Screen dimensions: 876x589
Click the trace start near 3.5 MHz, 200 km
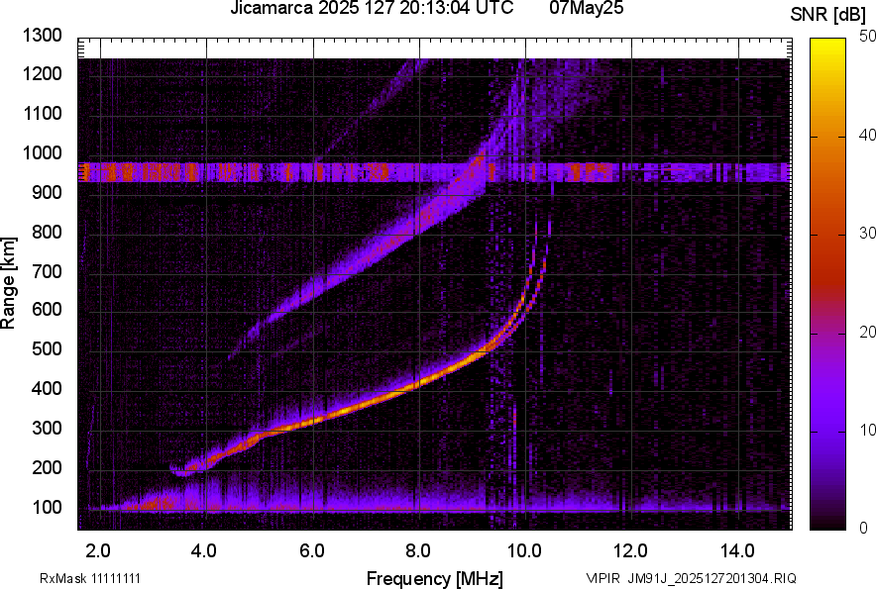pyautogui.click(x=181, y=470)
